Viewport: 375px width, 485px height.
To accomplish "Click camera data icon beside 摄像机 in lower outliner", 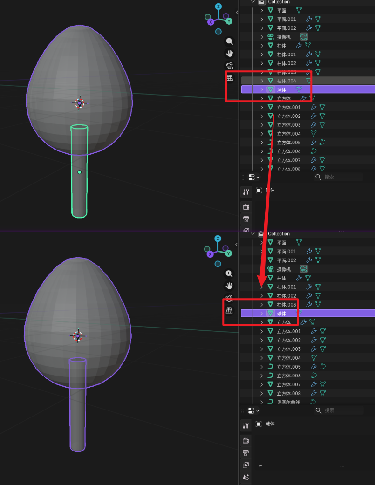I will pos(304,269).
